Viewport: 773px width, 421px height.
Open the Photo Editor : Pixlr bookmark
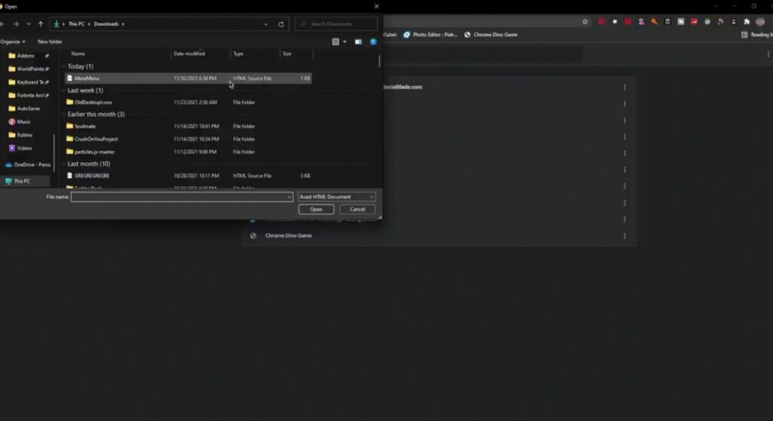click(430, 35)
